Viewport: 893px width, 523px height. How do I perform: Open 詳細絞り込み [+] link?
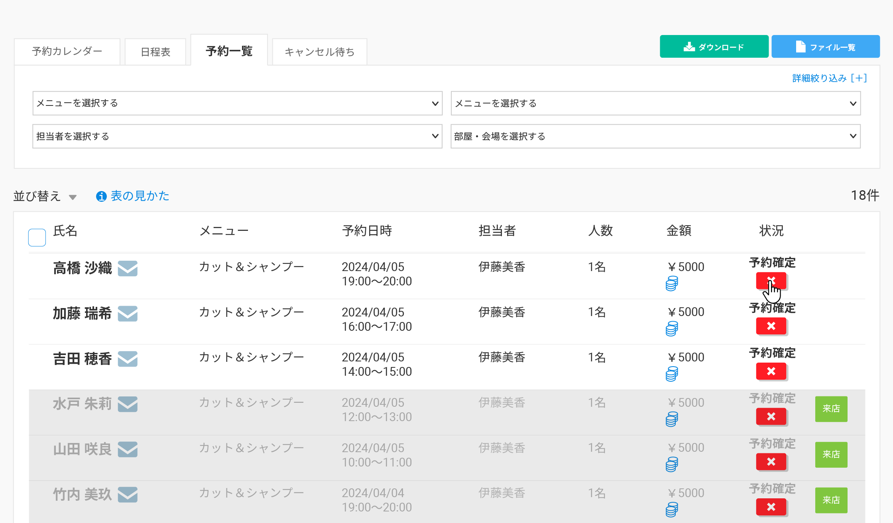click(x=829, y=78)
